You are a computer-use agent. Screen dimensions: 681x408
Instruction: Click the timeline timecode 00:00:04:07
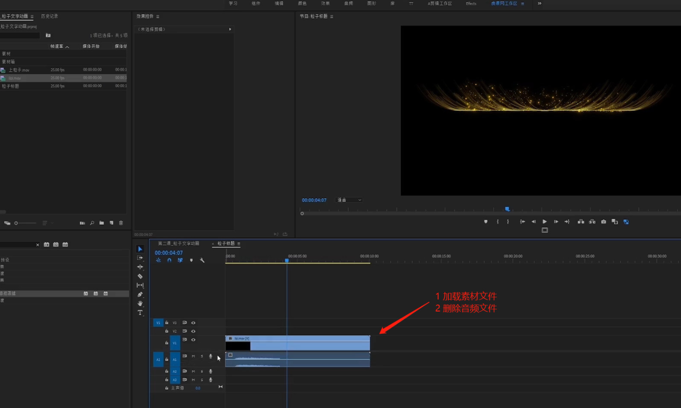(x=169, y=253)
